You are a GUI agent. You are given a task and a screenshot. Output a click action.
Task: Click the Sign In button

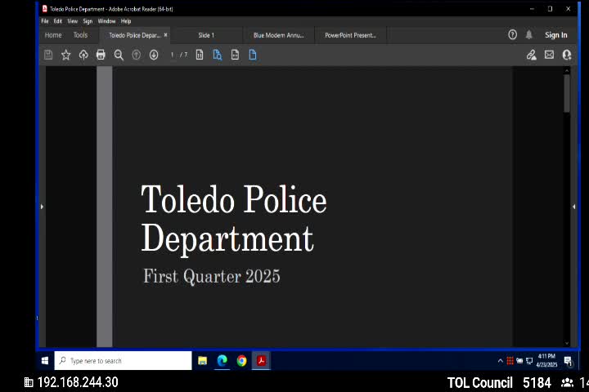556,35
